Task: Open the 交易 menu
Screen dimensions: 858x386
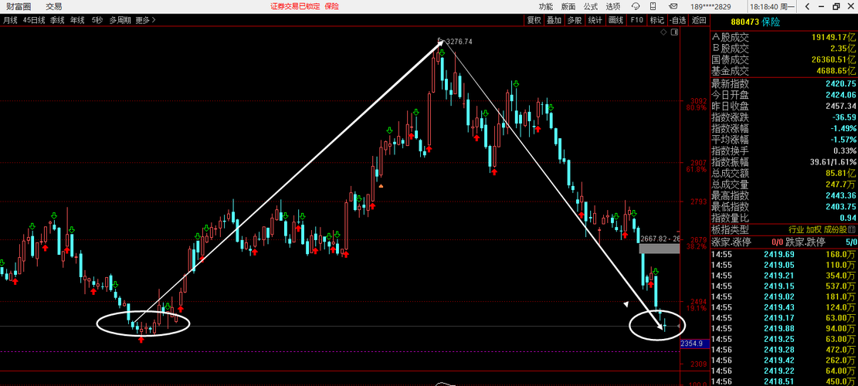Action: tap(53, 6)
